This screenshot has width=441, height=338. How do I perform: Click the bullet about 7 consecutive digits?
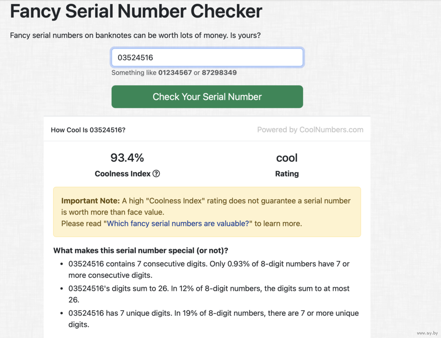point(209,269)
